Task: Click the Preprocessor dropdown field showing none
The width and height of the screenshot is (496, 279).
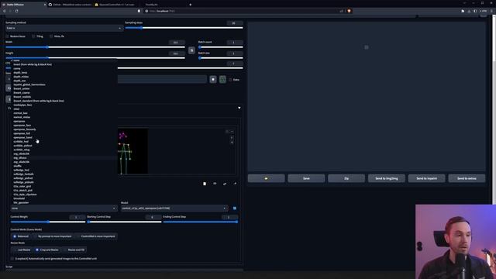Action: [64, 208]
